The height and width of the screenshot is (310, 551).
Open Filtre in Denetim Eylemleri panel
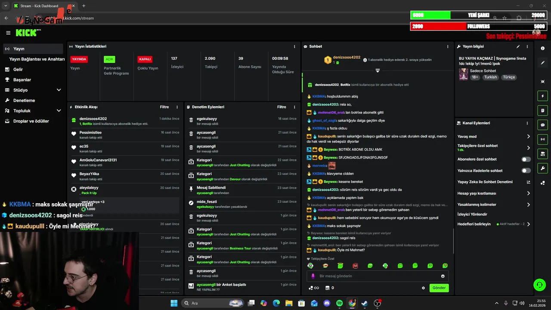(282, 107)
